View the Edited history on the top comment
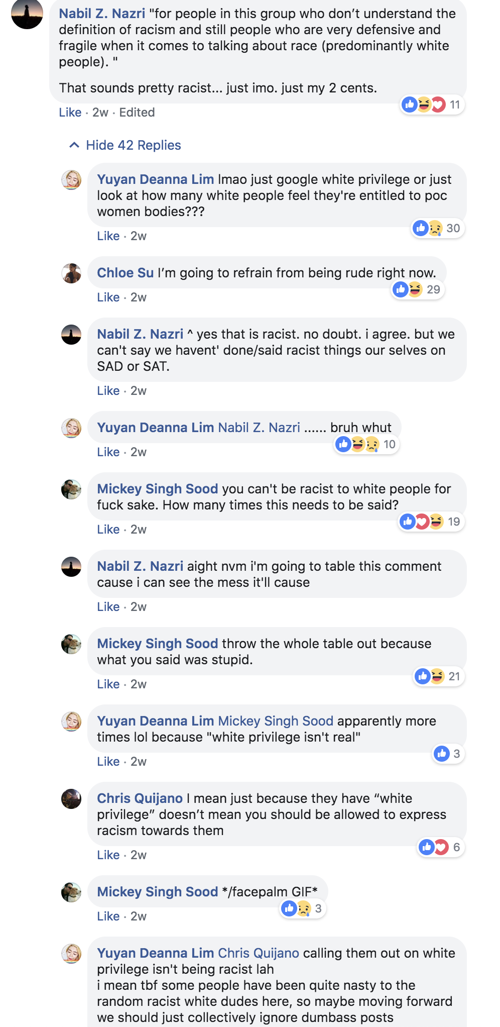The image size is (500, 1027). 137,113
